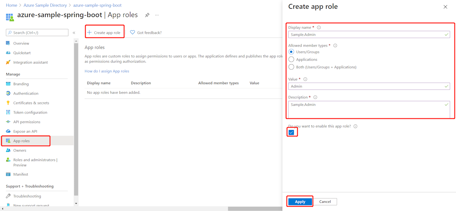This screenshot has width=456, height=211.
Task: Click the Description field info icon
Action: coord(315,98)
